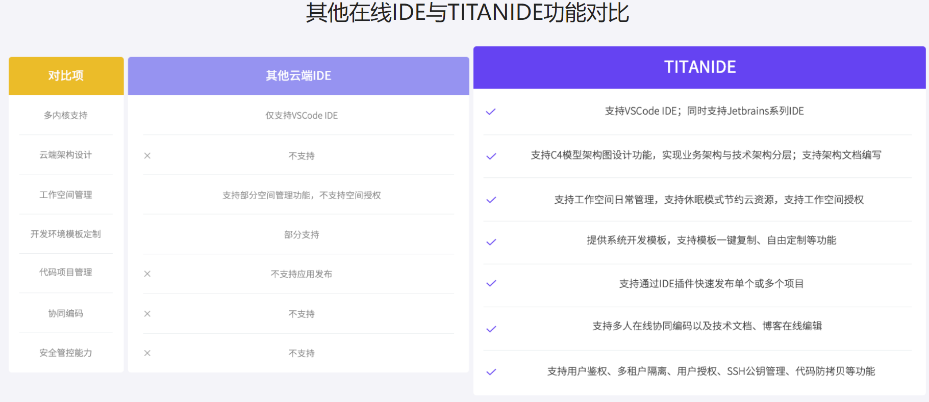Click the 多内核支持 comparison item

66,116
